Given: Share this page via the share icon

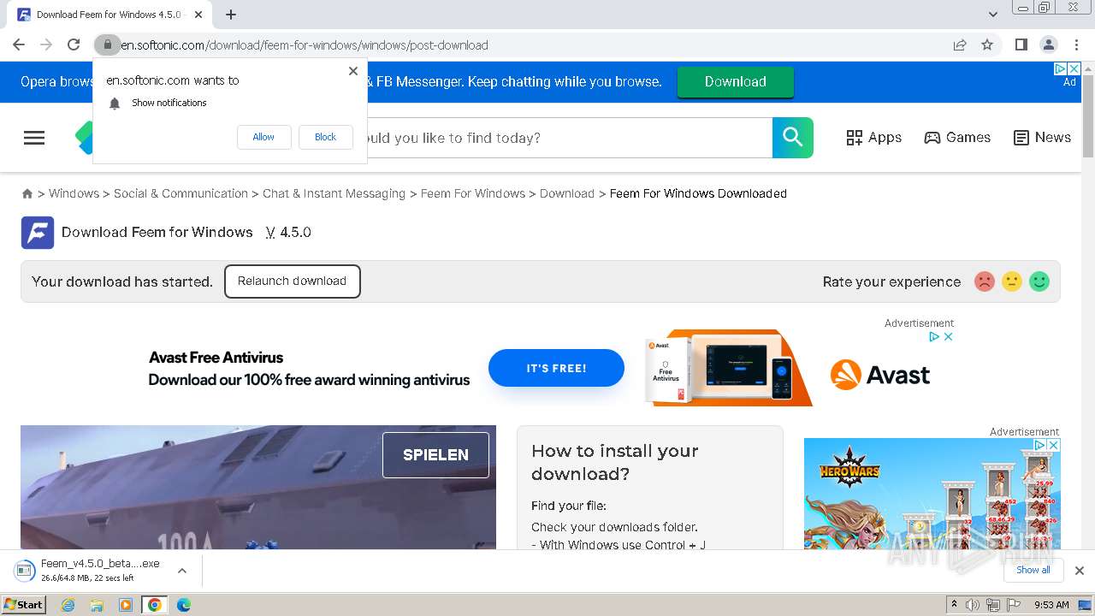Looking at the screenshot, I should [x=960, y=44].
